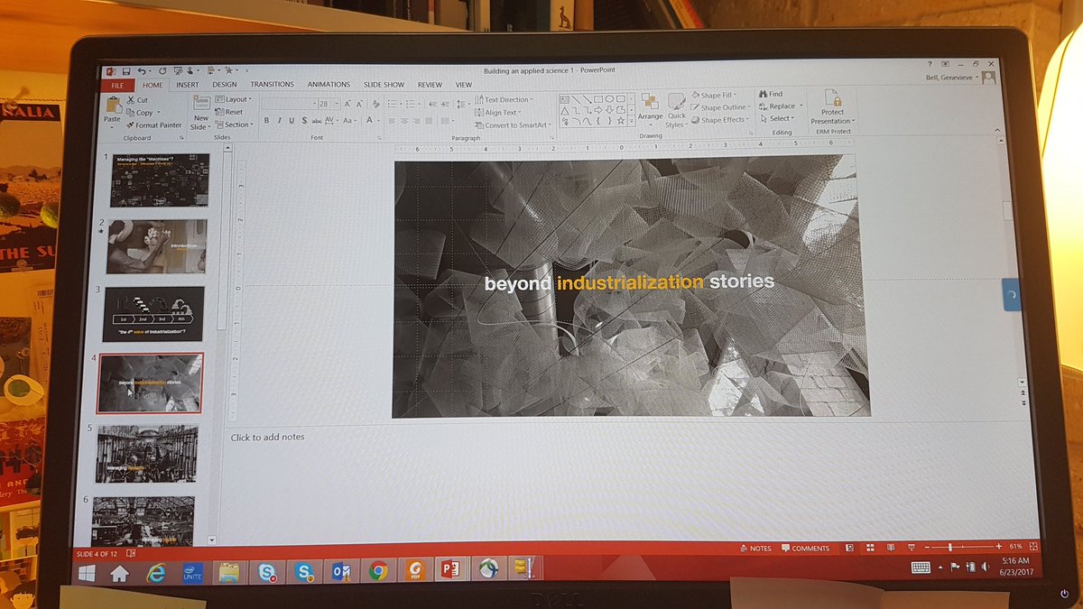The image size is (1083, 609).
Task: Click the Windows Start button
Action: (88, 574)
